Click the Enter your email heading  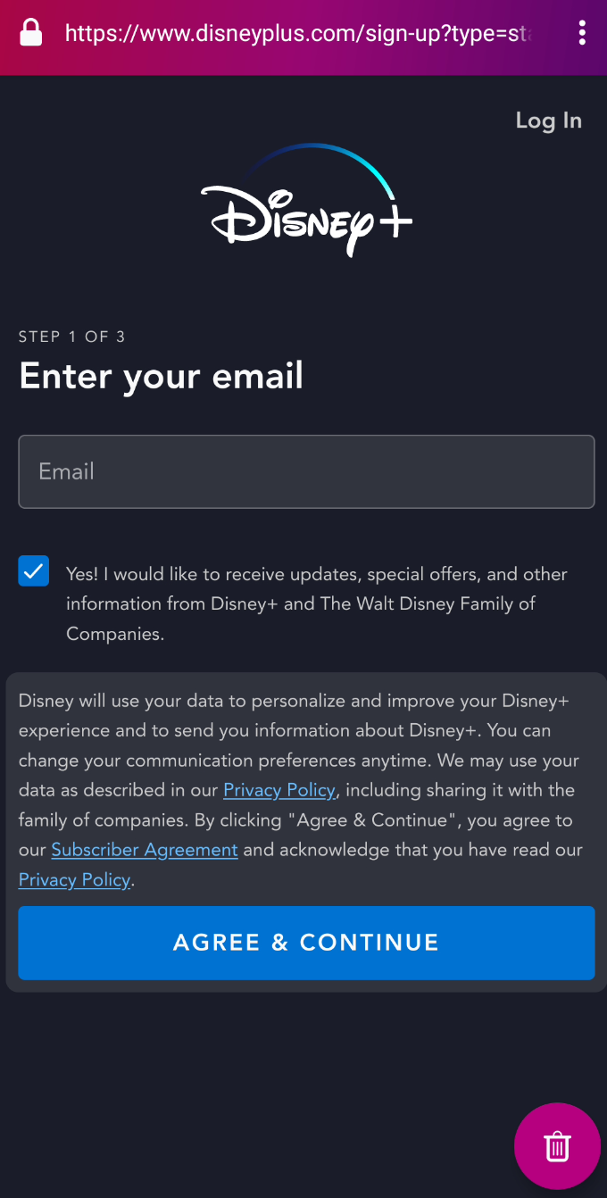click(161, 376)
